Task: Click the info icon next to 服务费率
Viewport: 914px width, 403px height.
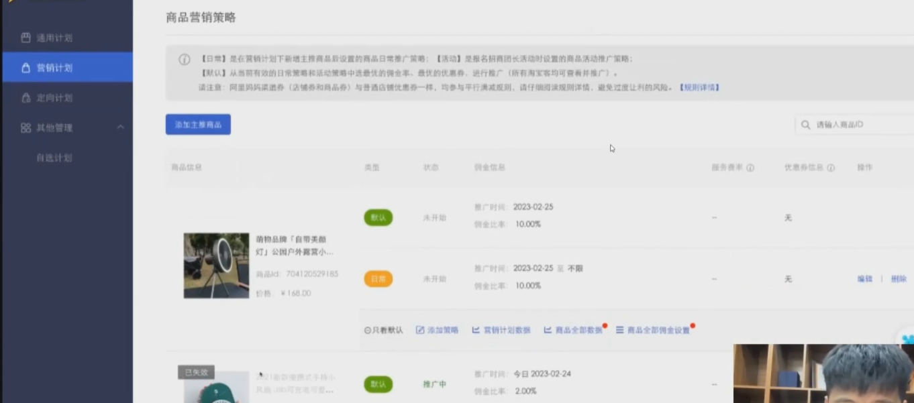Action: 750,168
